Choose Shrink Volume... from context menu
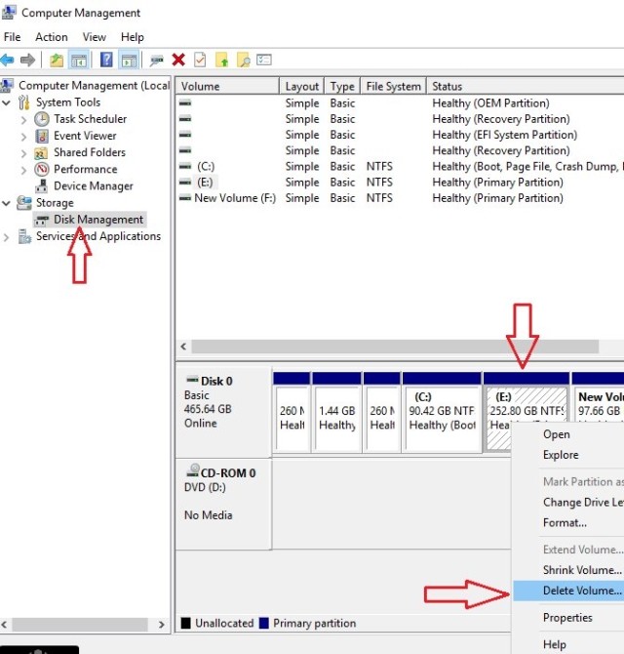The image size is (624, 654). 568,570
